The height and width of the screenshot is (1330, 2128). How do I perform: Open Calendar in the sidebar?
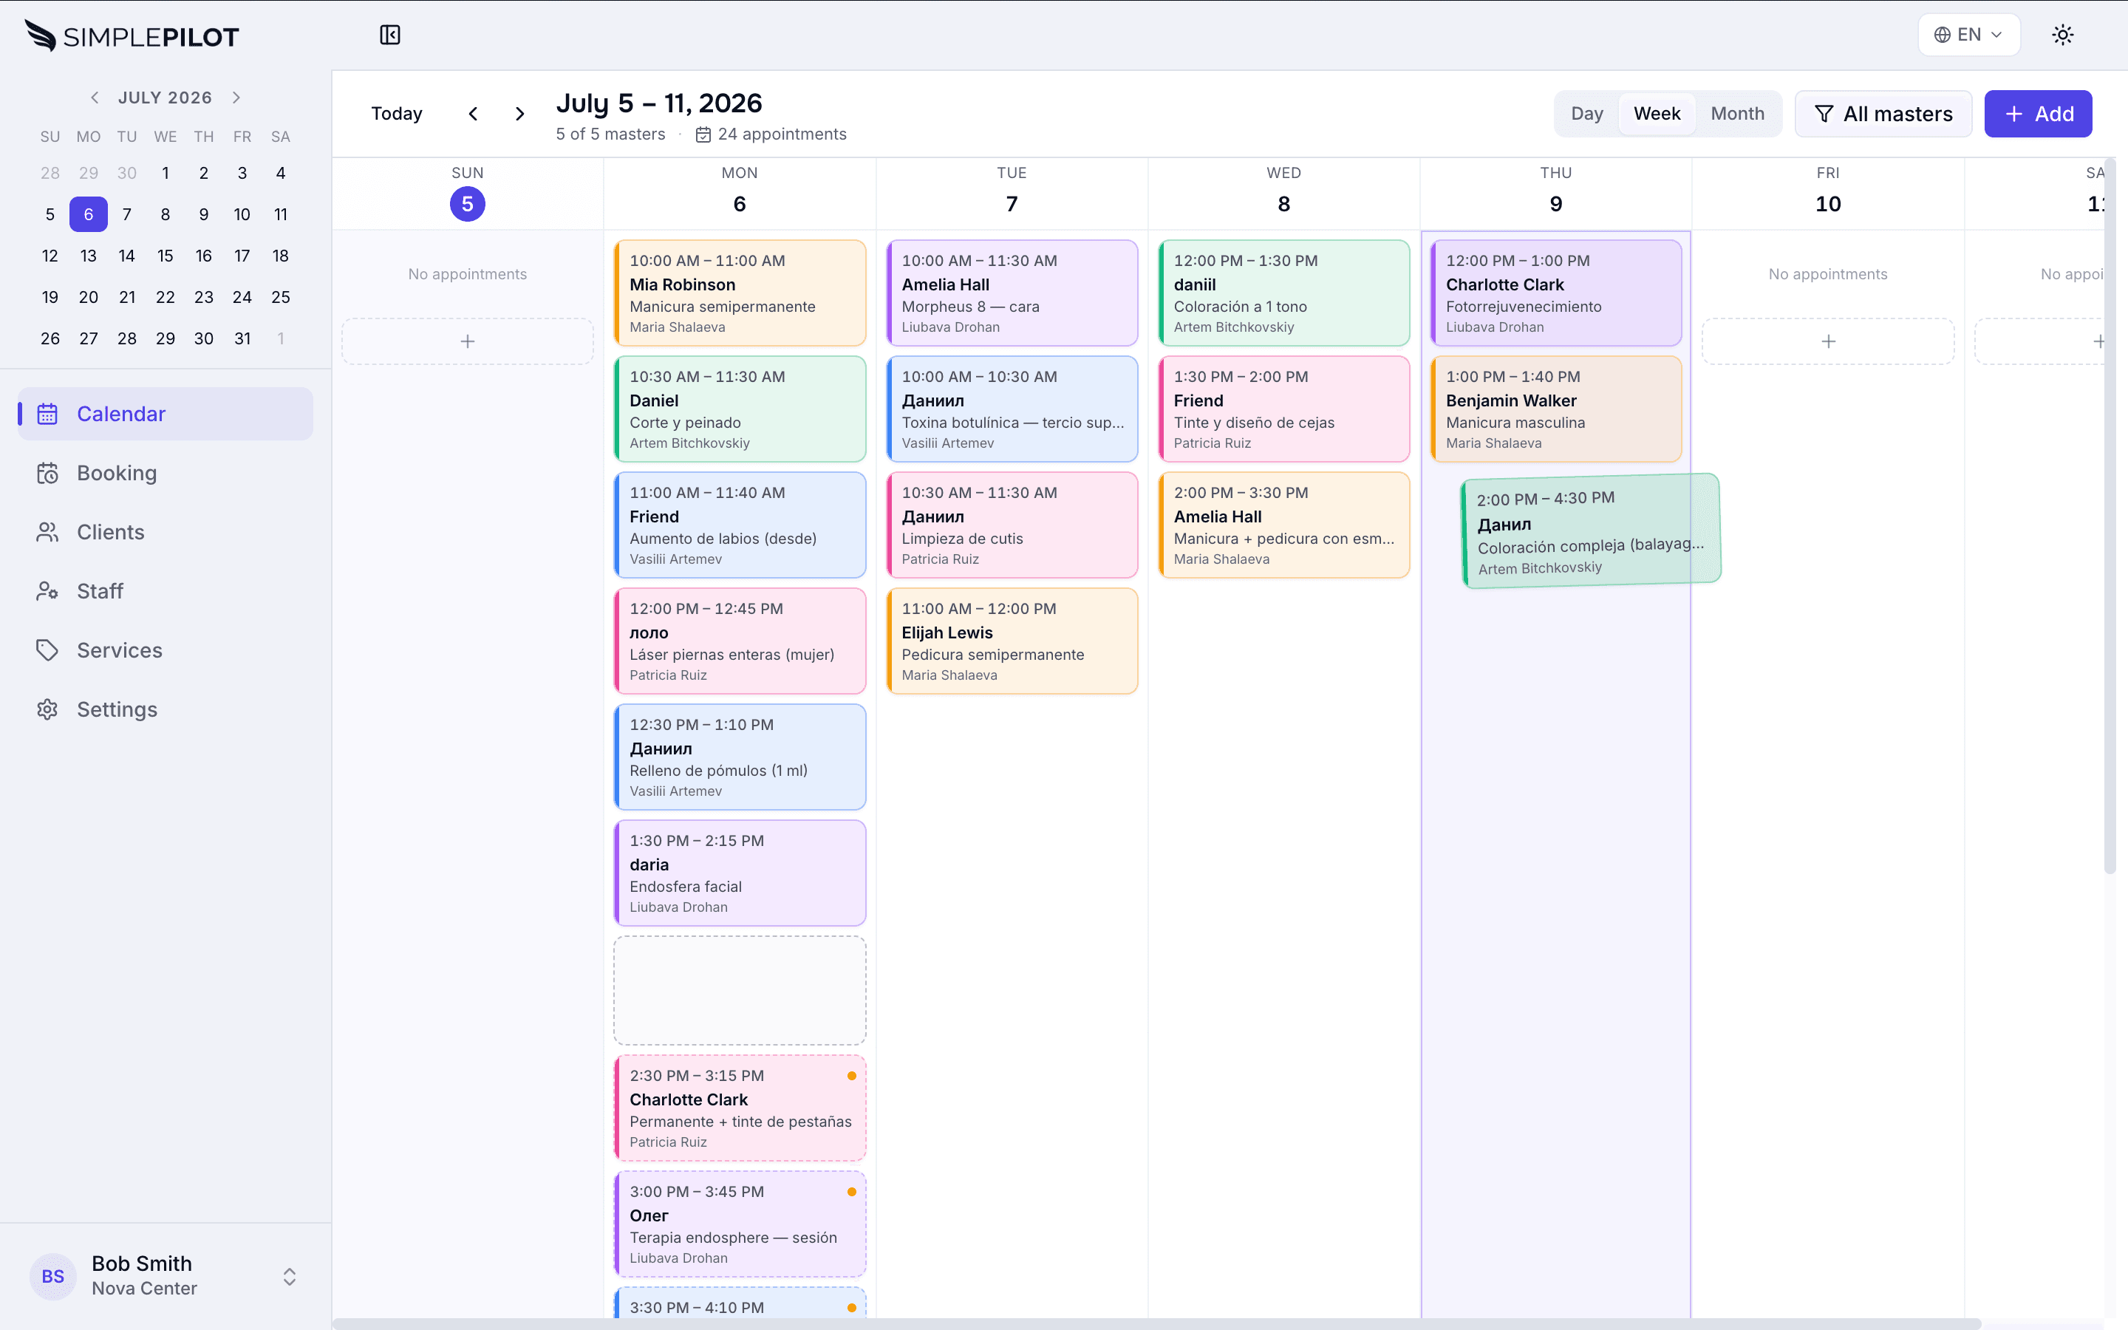(x=166, y=414)
